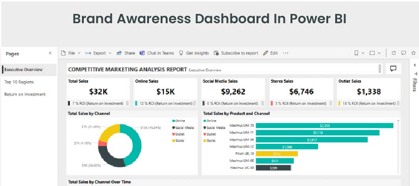Click the Maximus UM-12 bar
Viewport: 419px width, 186px height.
pos(287,147)
